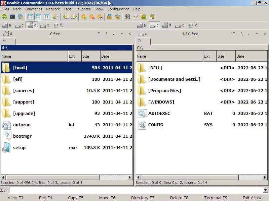Select drive a in left panel

7,25
